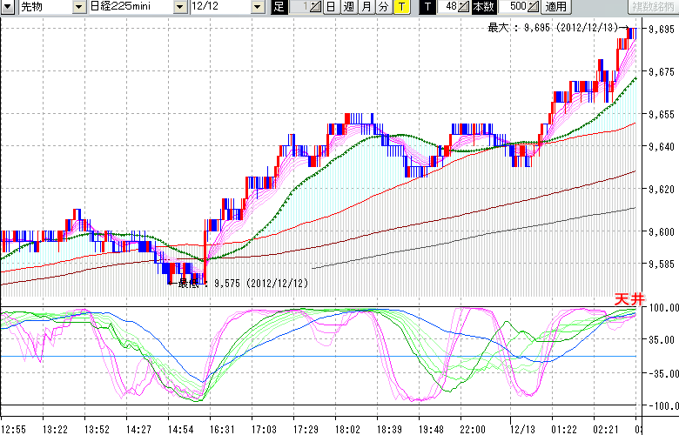Click the red 天井 ceiling signal label
This screenshot has height=435, width=679.
coord(628,298)
